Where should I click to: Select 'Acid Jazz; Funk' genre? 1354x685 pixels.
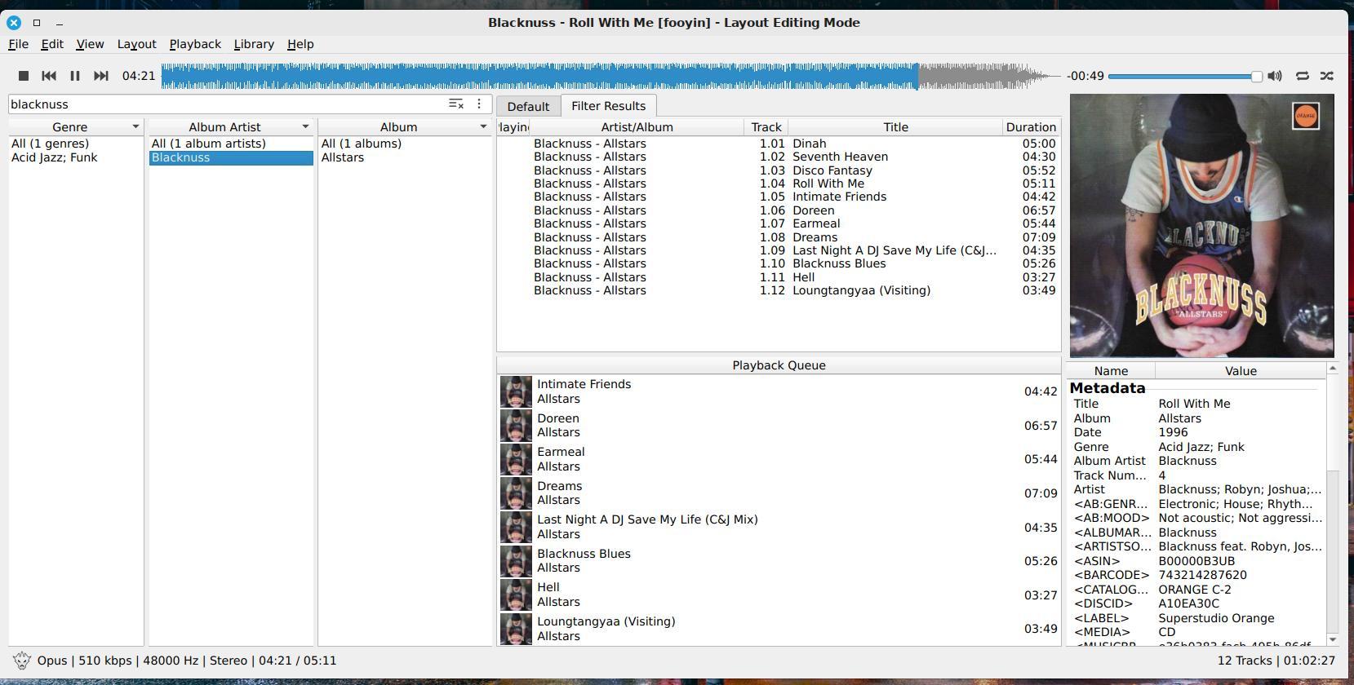76,157
